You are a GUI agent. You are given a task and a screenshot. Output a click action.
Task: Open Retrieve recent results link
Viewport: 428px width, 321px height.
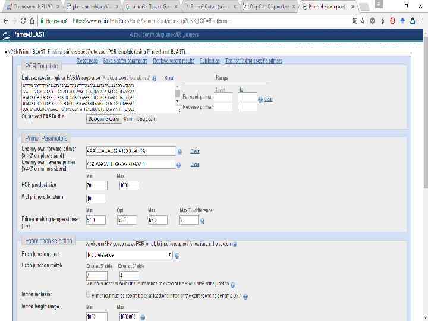tap(174, 61)
